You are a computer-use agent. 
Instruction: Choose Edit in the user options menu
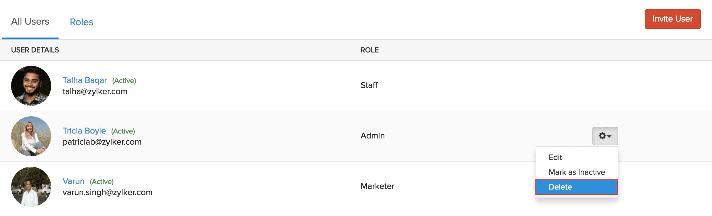pyautogui.click(x=555, y=158)
